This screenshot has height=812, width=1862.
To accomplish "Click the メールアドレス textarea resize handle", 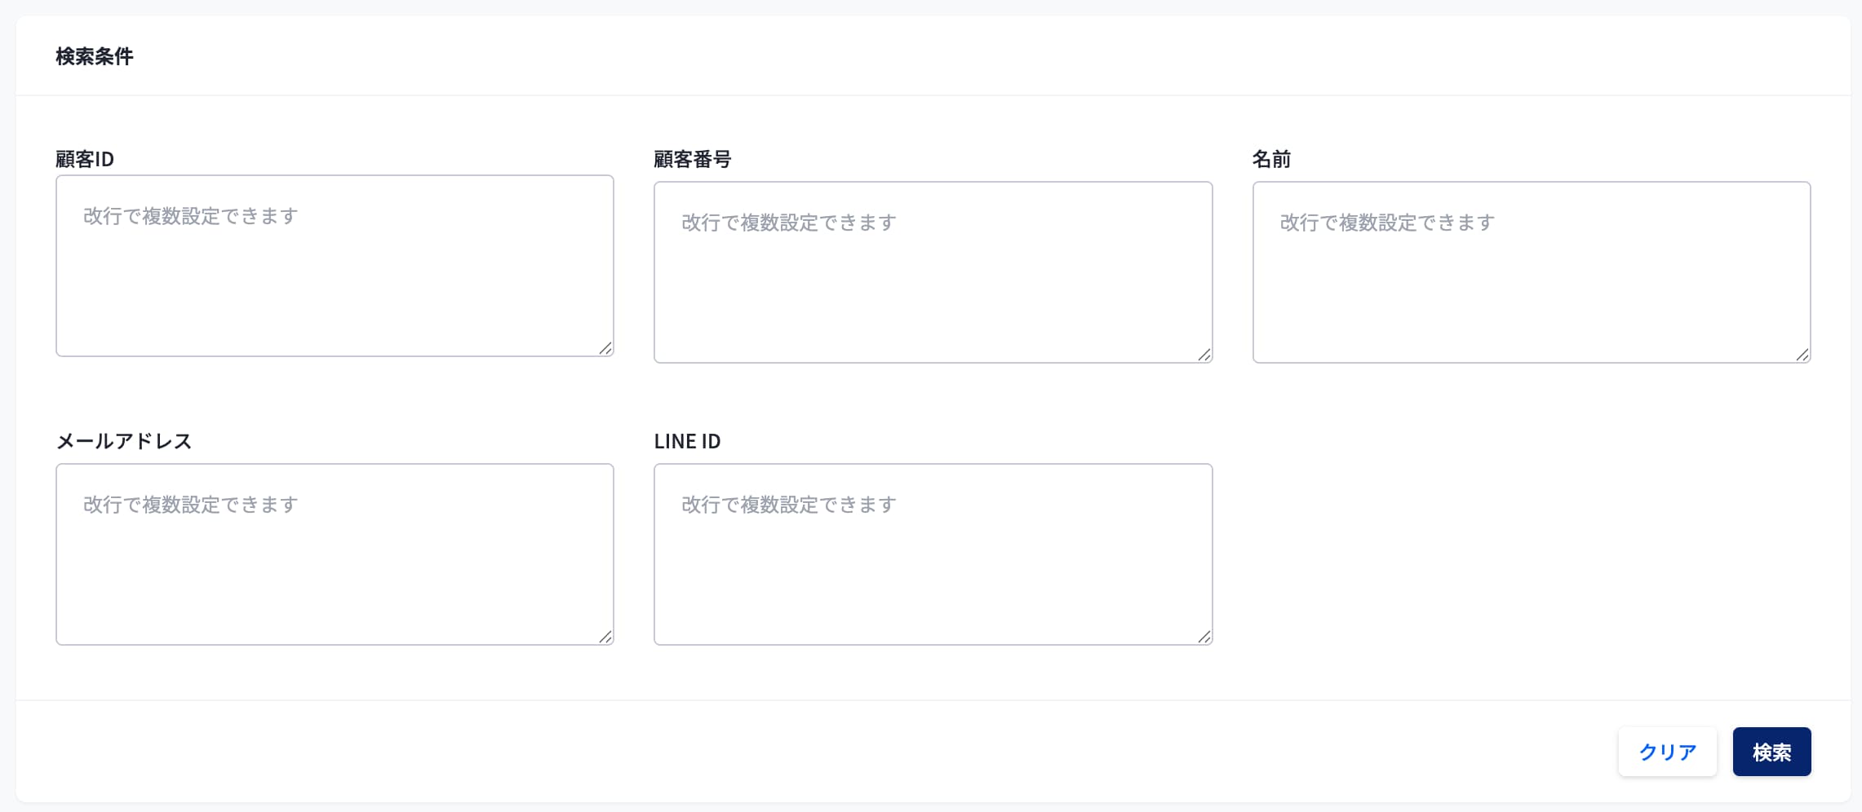I will pyautogui.click(x=605, y=637).
